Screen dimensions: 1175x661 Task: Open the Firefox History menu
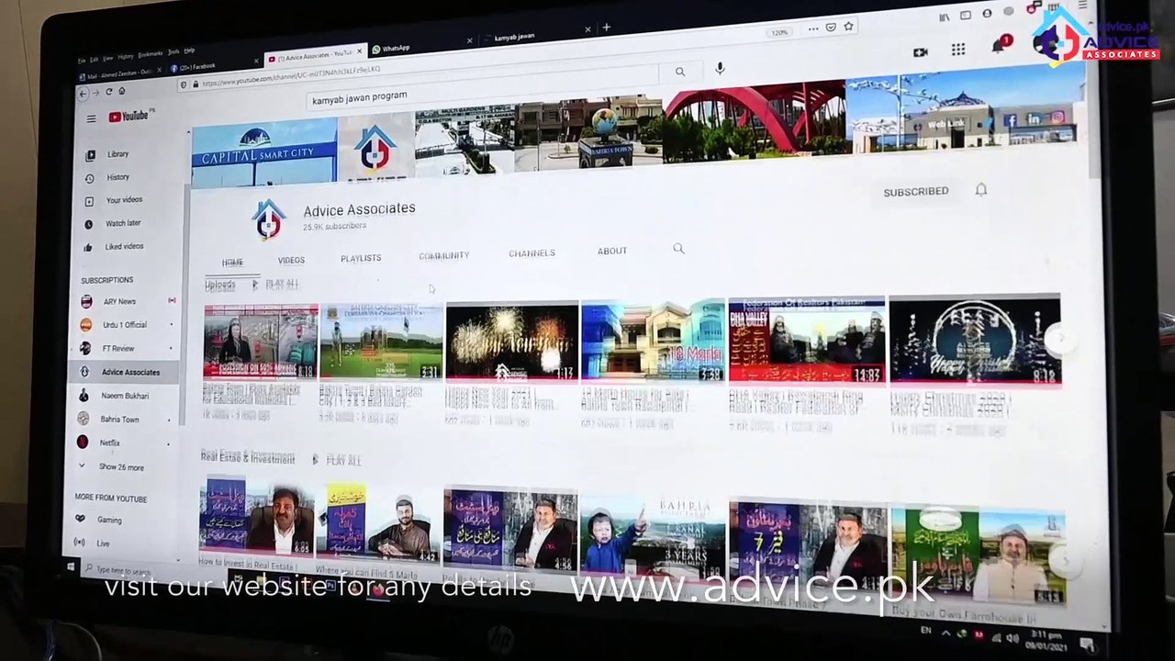click(126, 56)
